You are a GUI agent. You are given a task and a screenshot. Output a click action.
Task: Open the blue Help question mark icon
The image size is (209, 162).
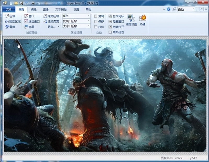(169, 9)
